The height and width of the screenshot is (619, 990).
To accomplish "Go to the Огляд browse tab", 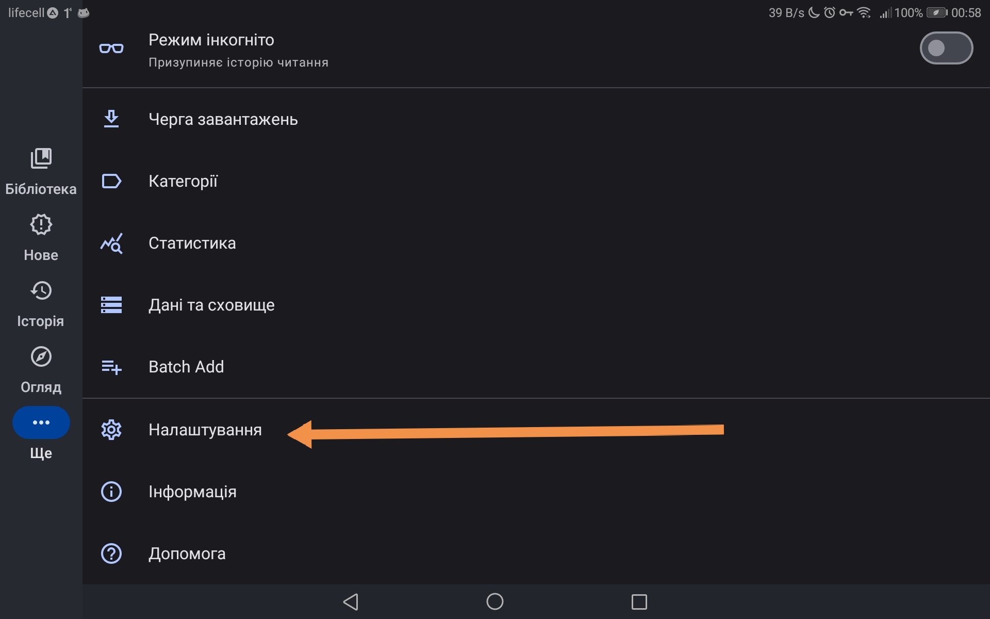I will [x=41, y=370].
